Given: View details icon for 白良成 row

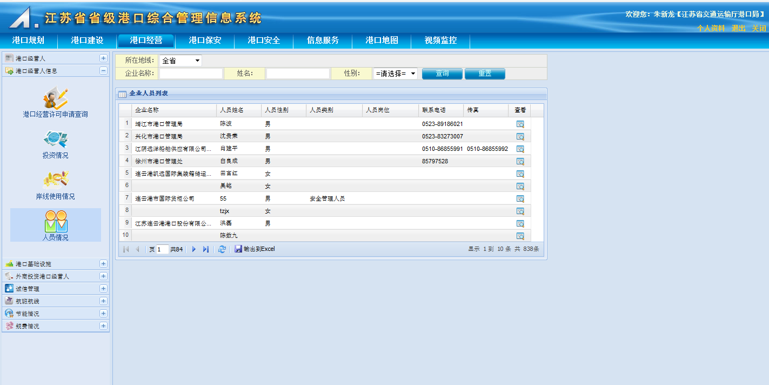Looking at the screenshot, I should [520, 162].
